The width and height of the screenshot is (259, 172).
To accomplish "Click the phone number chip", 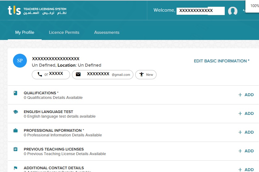I will click(x=51, y=75).
